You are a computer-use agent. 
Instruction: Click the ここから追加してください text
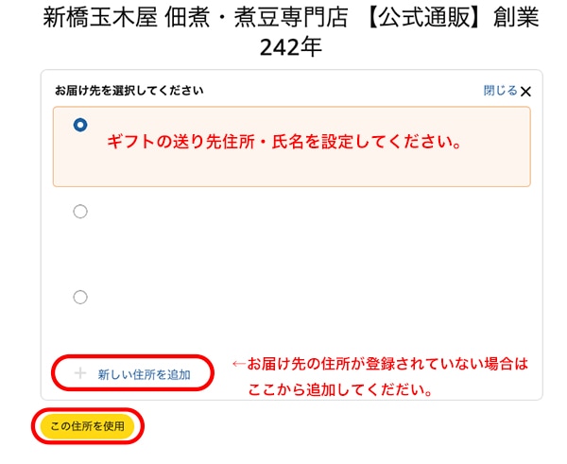pyautogui.click(x=335, y=388)
